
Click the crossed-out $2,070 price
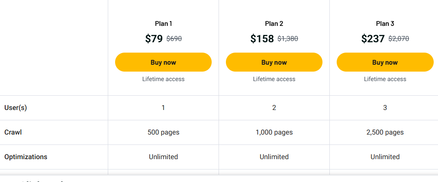pyautogui.click(x=399, y=39)
